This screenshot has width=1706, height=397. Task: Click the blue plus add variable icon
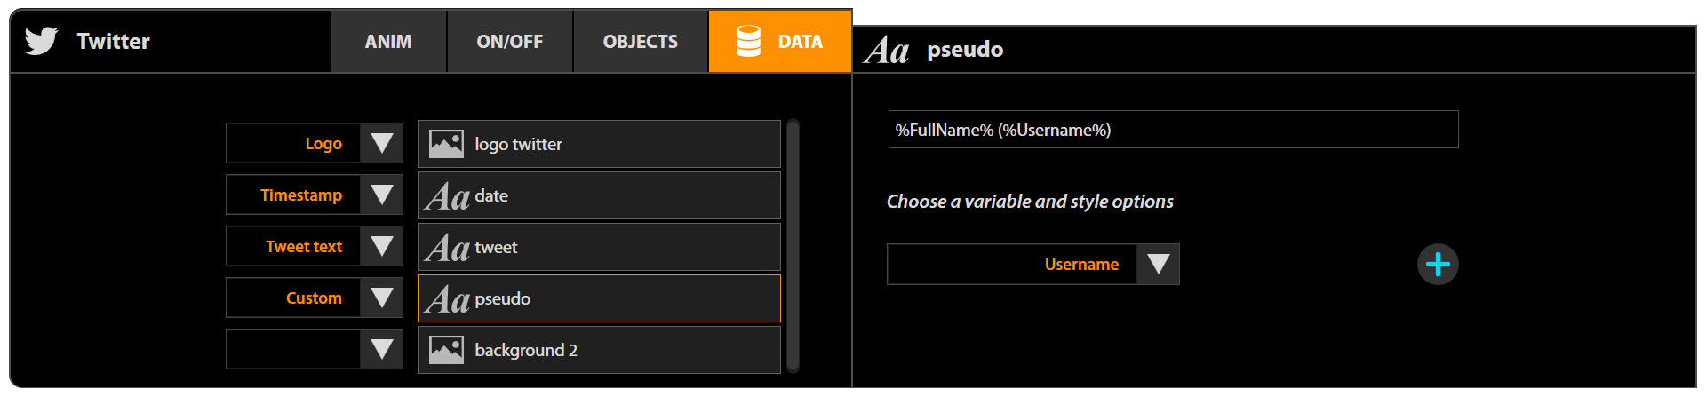tap(1437, 265)
